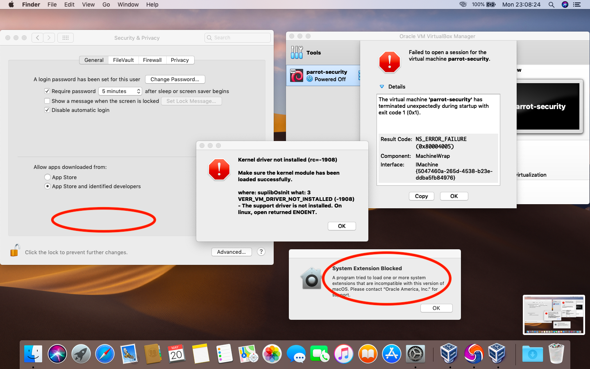Switch to the Privacy tab

pos(180,60)
